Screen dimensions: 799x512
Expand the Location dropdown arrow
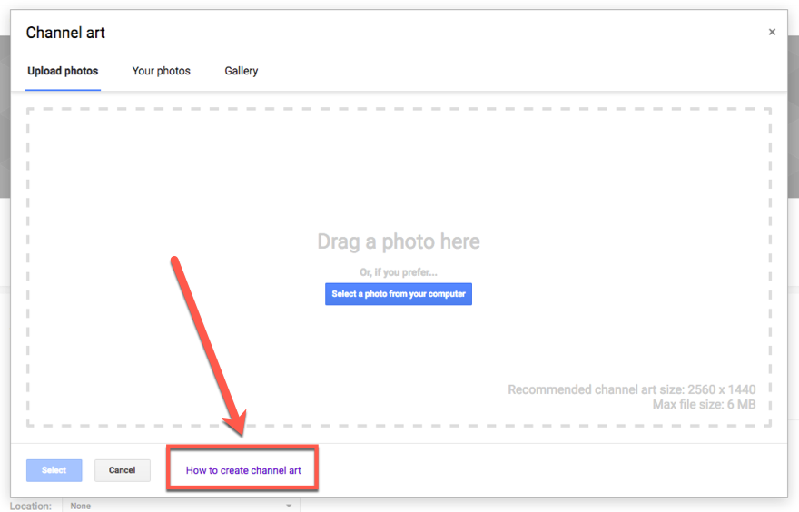(x=289, y=506)
